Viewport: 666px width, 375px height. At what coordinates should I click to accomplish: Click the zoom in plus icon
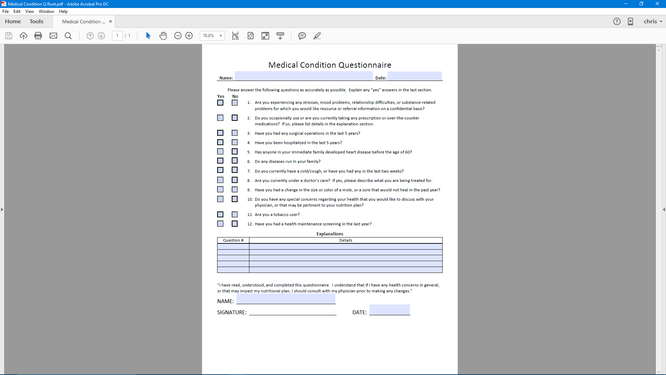tap(189, 36)
